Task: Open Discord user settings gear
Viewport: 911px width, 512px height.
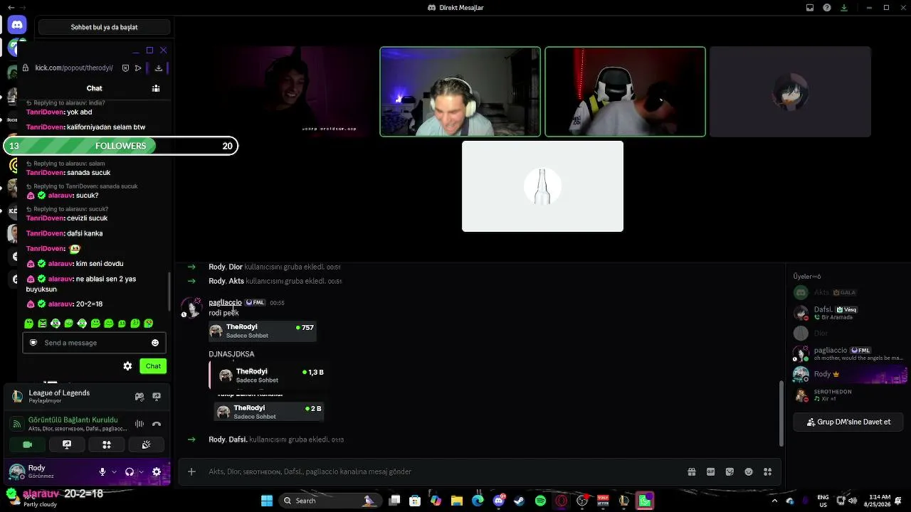Action: (157, 471)
